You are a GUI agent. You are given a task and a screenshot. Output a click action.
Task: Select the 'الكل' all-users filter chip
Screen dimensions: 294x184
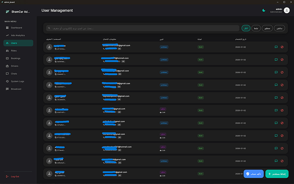pyautogui.click(x=246, y=28)
